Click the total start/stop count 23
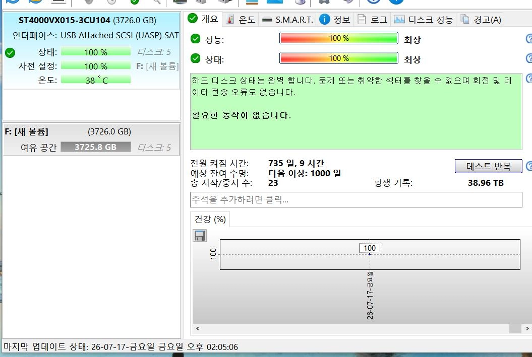This screenshot has width=532, height=357. click(273, 183)
